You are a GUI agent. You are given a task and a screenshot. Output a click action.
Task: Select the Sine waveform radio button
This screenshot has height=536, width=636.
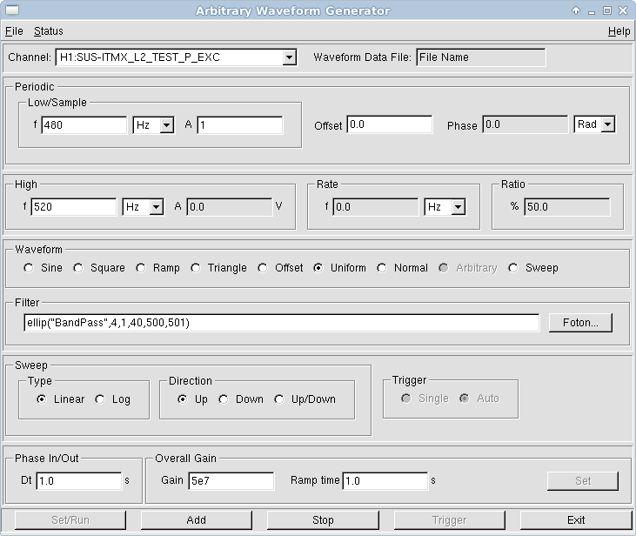point(29,268)
